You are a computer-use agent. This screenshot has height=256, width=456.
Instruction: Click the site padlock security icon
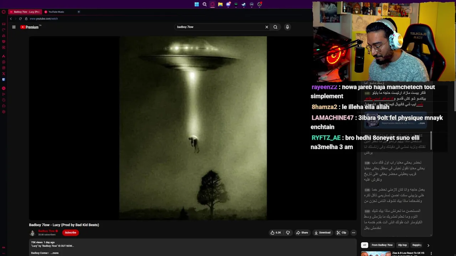(26, 18)
